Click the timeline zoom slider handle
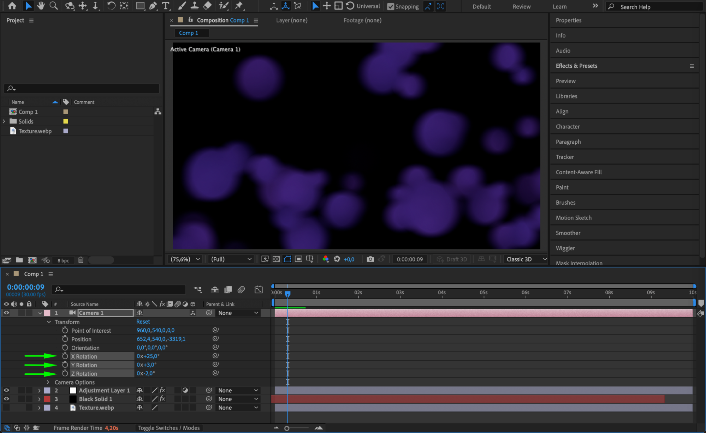Viewport: 706px width, 433px height. pos(287,428)
